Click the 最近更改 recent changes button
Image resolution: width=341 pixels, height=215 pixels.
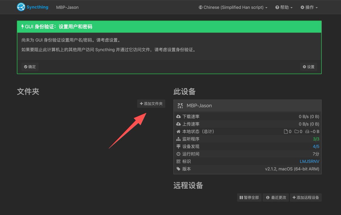pyautogui.click(x=276, y=197)
